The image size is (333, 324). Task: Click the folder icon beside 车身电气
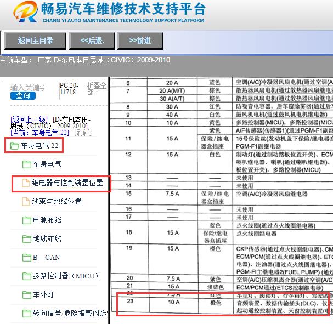[27, 164]
